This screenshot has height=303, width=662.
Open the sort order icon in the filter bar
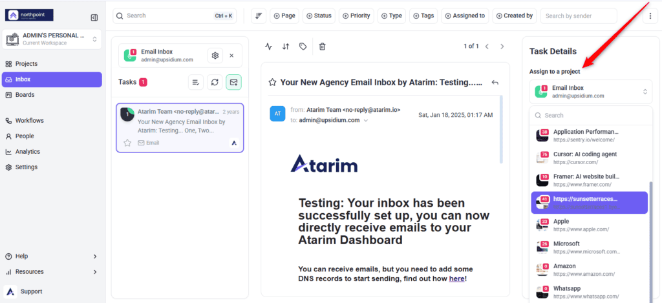pyautogui.click(x=259, y=16)
